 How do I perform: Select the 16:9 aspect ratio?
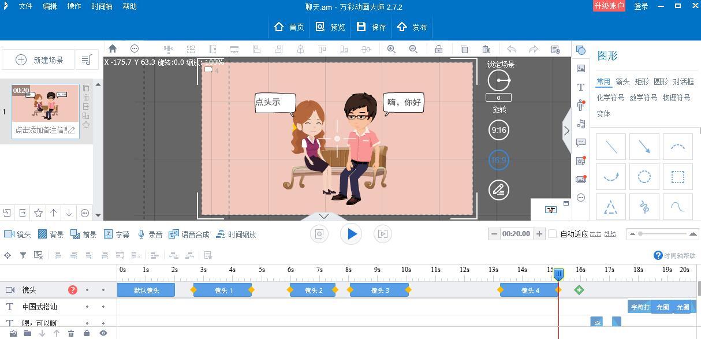pyautogui.click(x=499, y=160)
